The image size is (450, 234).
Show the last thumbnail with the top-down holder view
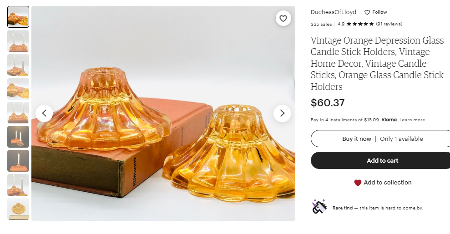point(18,209)
